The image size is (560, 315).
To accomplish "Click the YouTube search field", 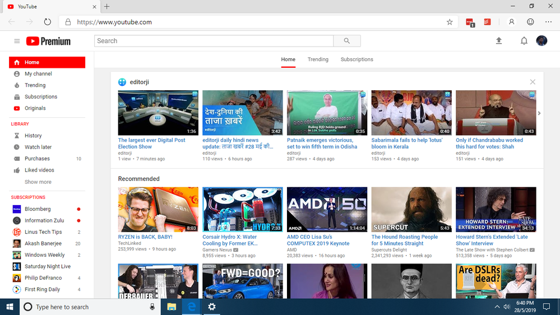I will click(214, 41).
